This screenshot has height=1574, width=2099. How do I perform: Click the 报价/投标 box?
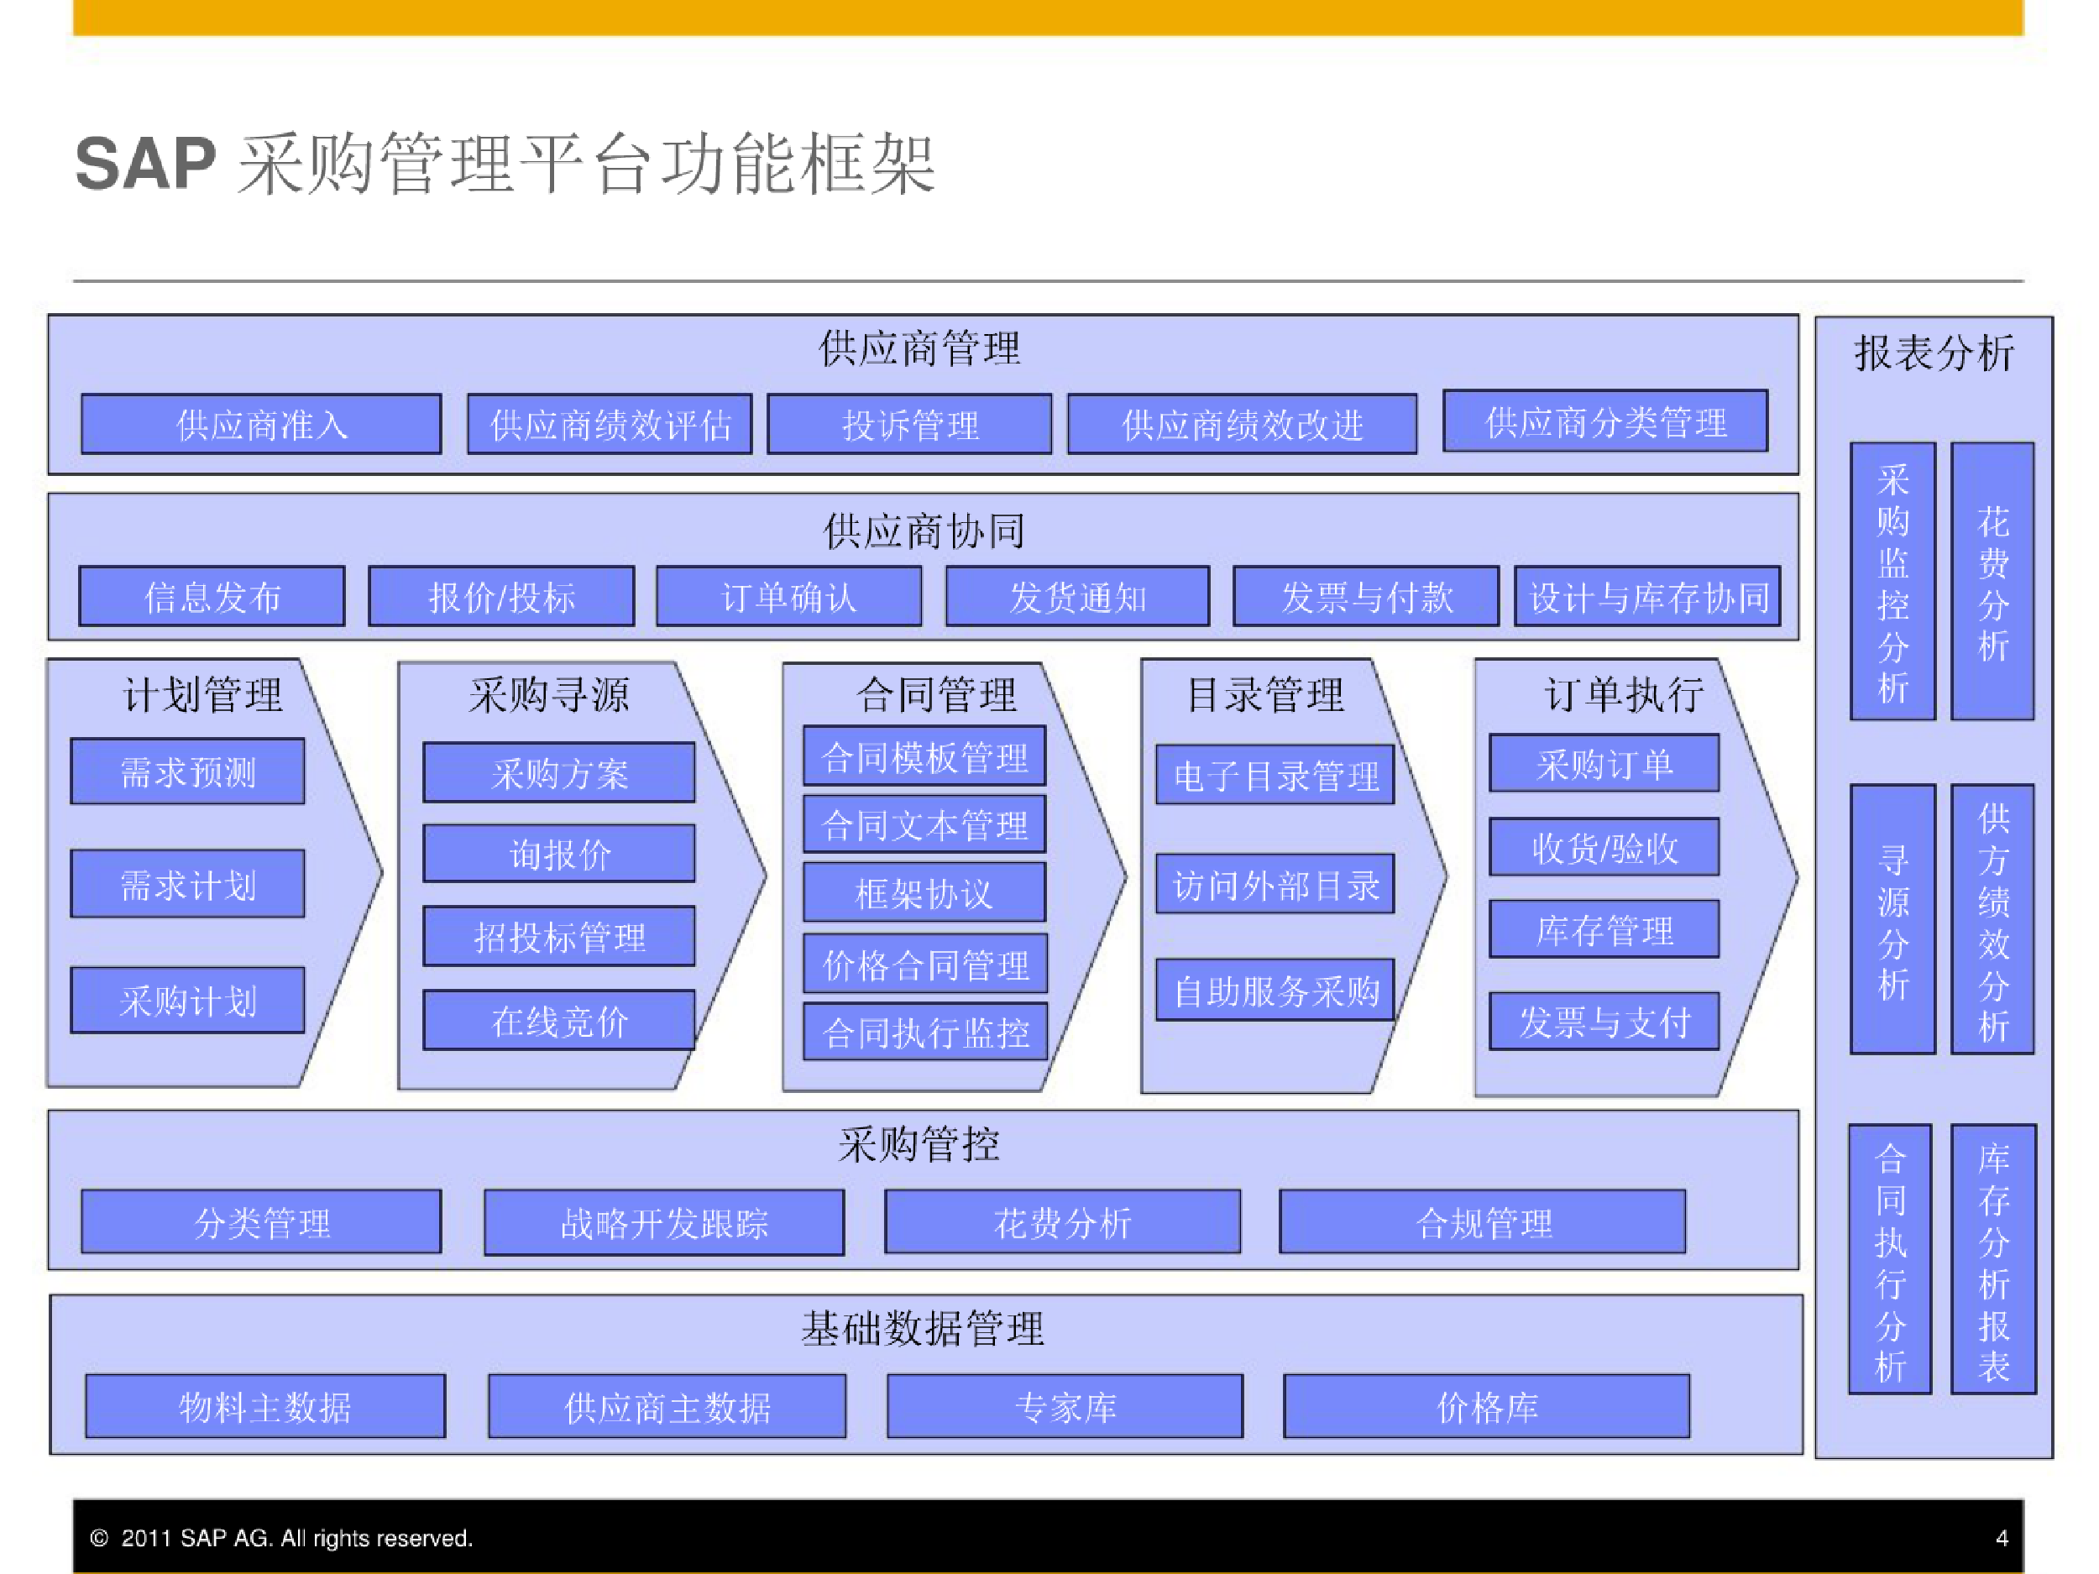pyautogui.click(x=501, y=597)
